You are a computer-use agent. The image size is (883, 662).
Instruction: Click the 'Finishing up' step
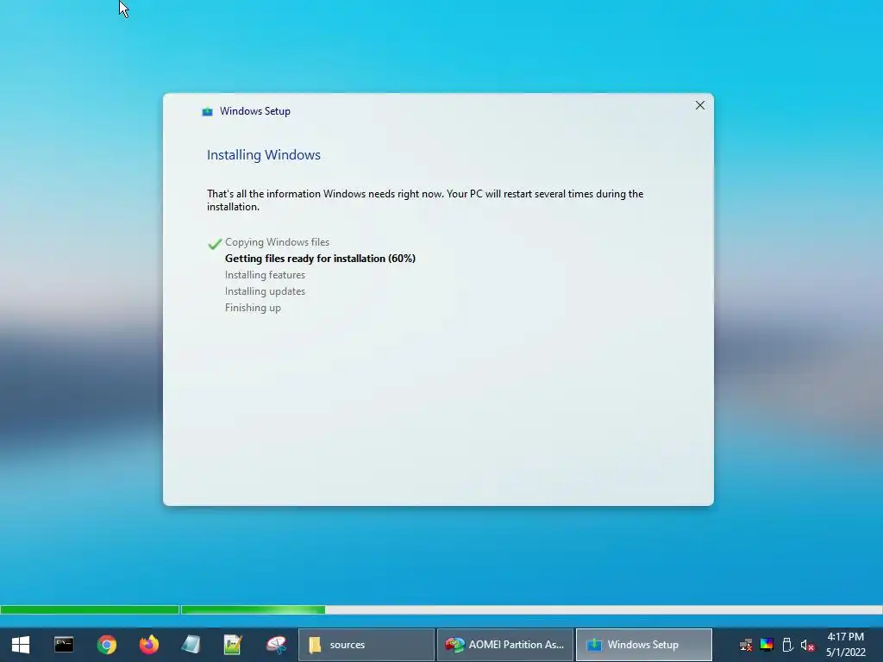(253, 308)
